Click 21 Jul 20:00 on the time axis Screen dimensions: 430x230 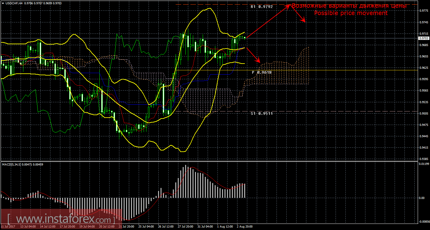pyautogui.click(x=126, y=227)
